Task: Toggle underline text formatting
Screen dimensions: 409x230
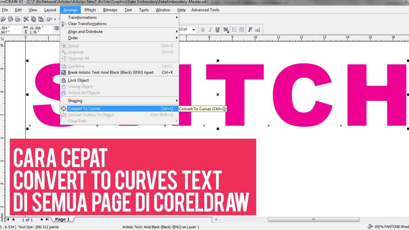Action: coord(217,29)
